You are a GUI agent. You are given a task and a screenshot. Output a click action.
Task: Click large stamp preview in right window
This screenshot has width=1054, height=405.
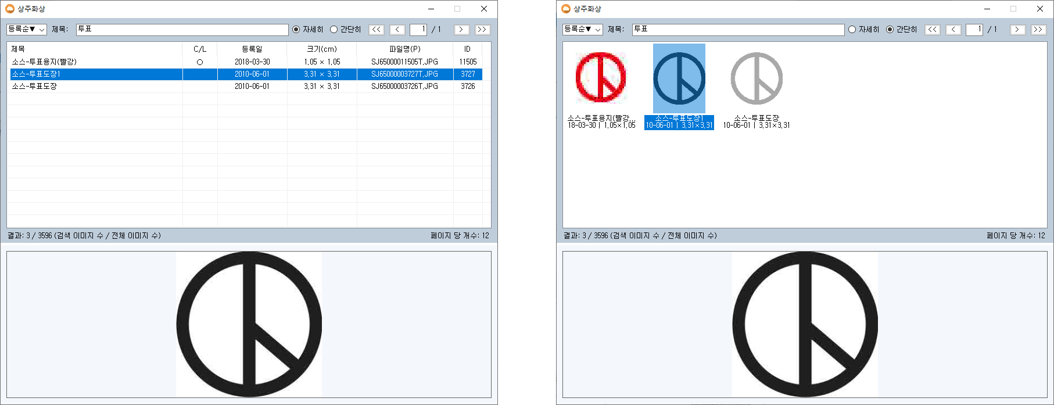[805, 324]
